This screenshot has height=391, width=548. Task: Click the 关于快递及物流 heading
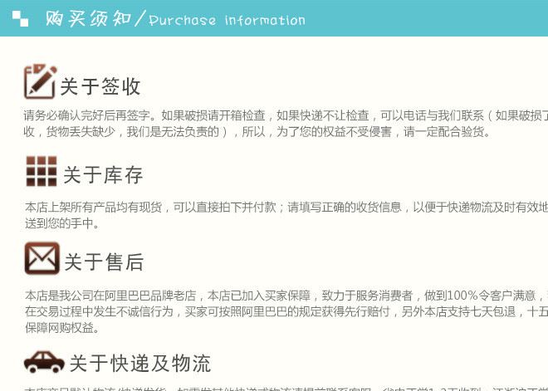(x=140, y=363)
